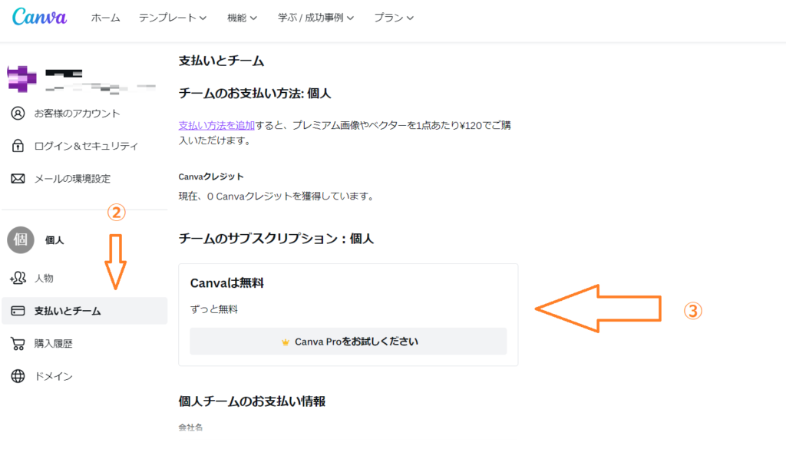Open お客様のアカウント settings
This screenshot has height=449, width=786.
click(77, 114)
